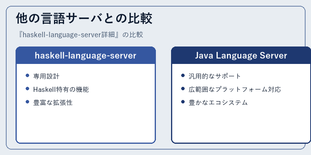Select the bullet text 広範囲なプラットフォーム対応

[x=235, y=90]
